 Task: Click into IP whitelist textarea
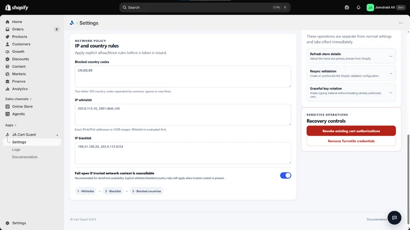click(183, 114)
